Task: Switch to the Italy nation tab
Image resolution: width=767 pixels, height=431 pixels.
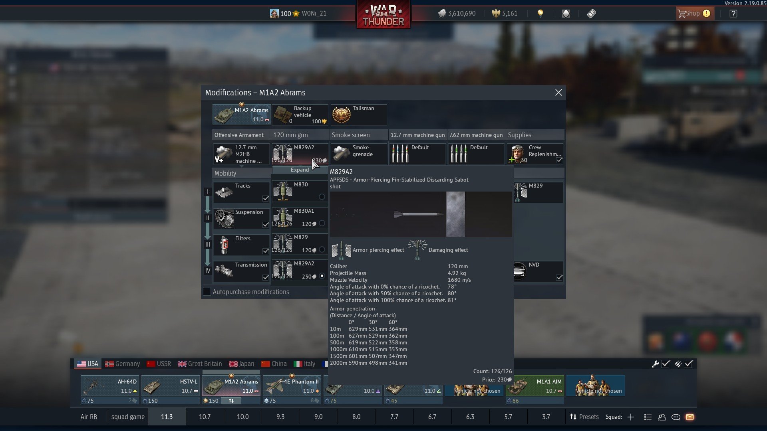Action: (304, 364)
